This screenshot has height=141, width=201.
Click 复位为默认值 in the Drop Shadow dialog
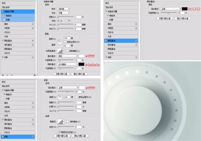coord(80,136)
